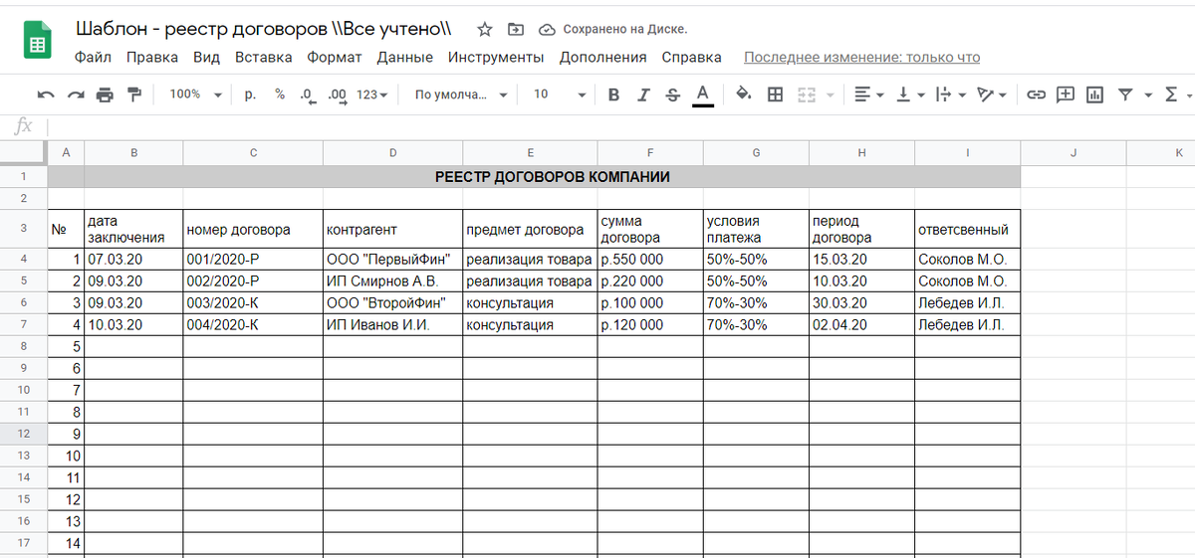Open the zoom 100% dropdown
The image size is (1195, 558).
click(x=195, y=94)
